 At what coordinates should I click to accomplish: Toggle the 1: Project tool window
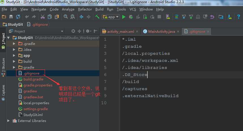pos(3,41)
